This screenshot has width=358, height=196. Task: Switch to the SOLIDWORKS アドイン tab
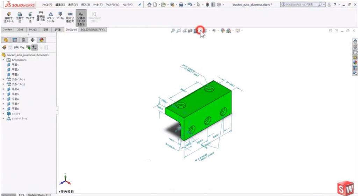(93, 30)
